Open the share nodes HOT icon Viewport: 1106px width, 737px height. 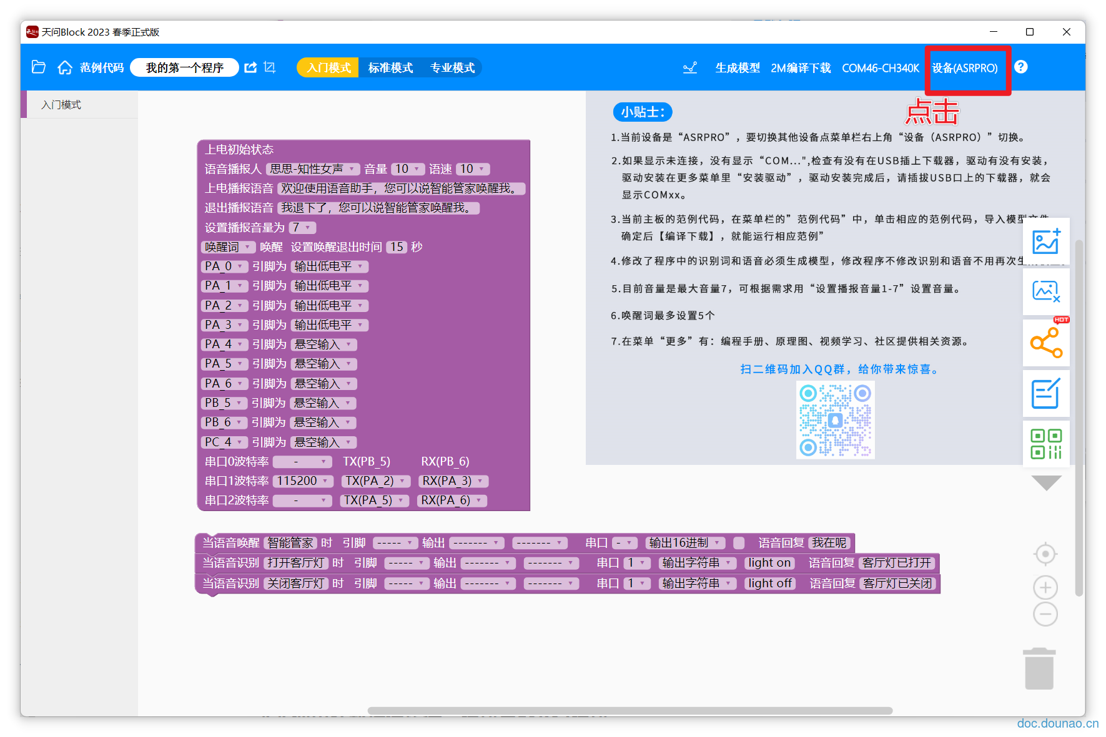point(1046,342)
